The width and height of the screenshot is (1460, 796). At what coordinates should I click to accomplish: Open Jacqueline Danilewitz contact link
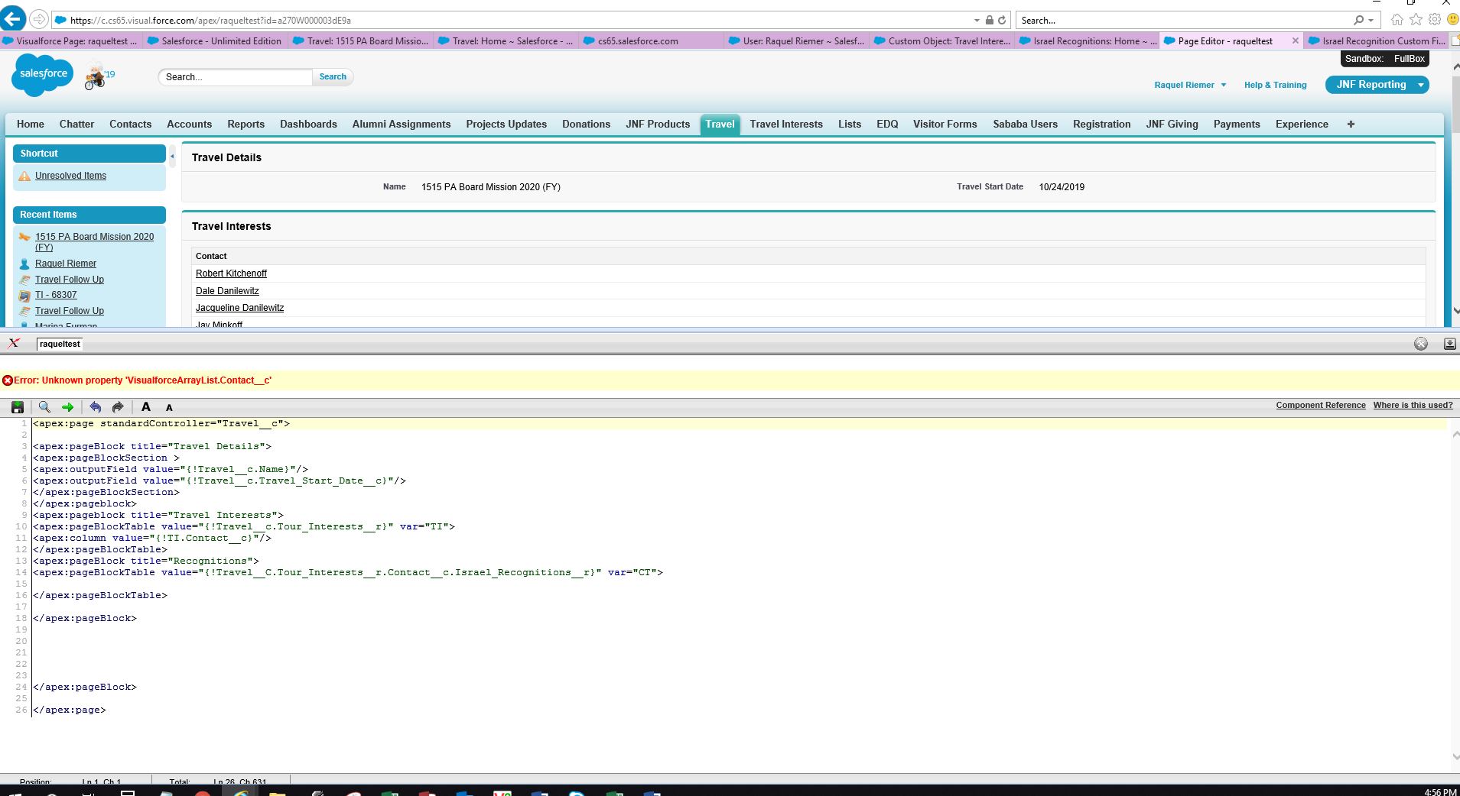(239, 308)
